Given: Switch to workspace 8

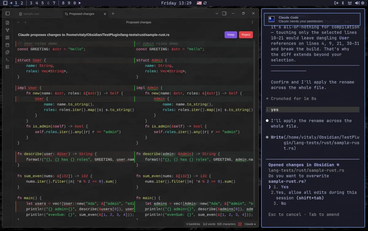Looking at the screenshot, I should (x=63, y=3).
